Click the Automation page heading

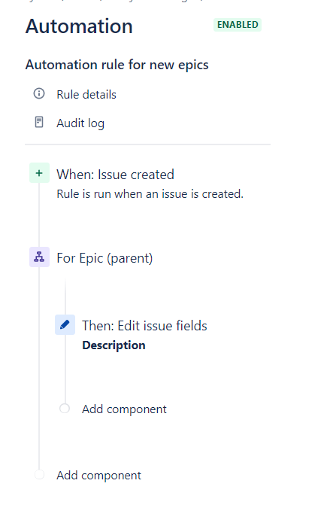coord(79,26)
